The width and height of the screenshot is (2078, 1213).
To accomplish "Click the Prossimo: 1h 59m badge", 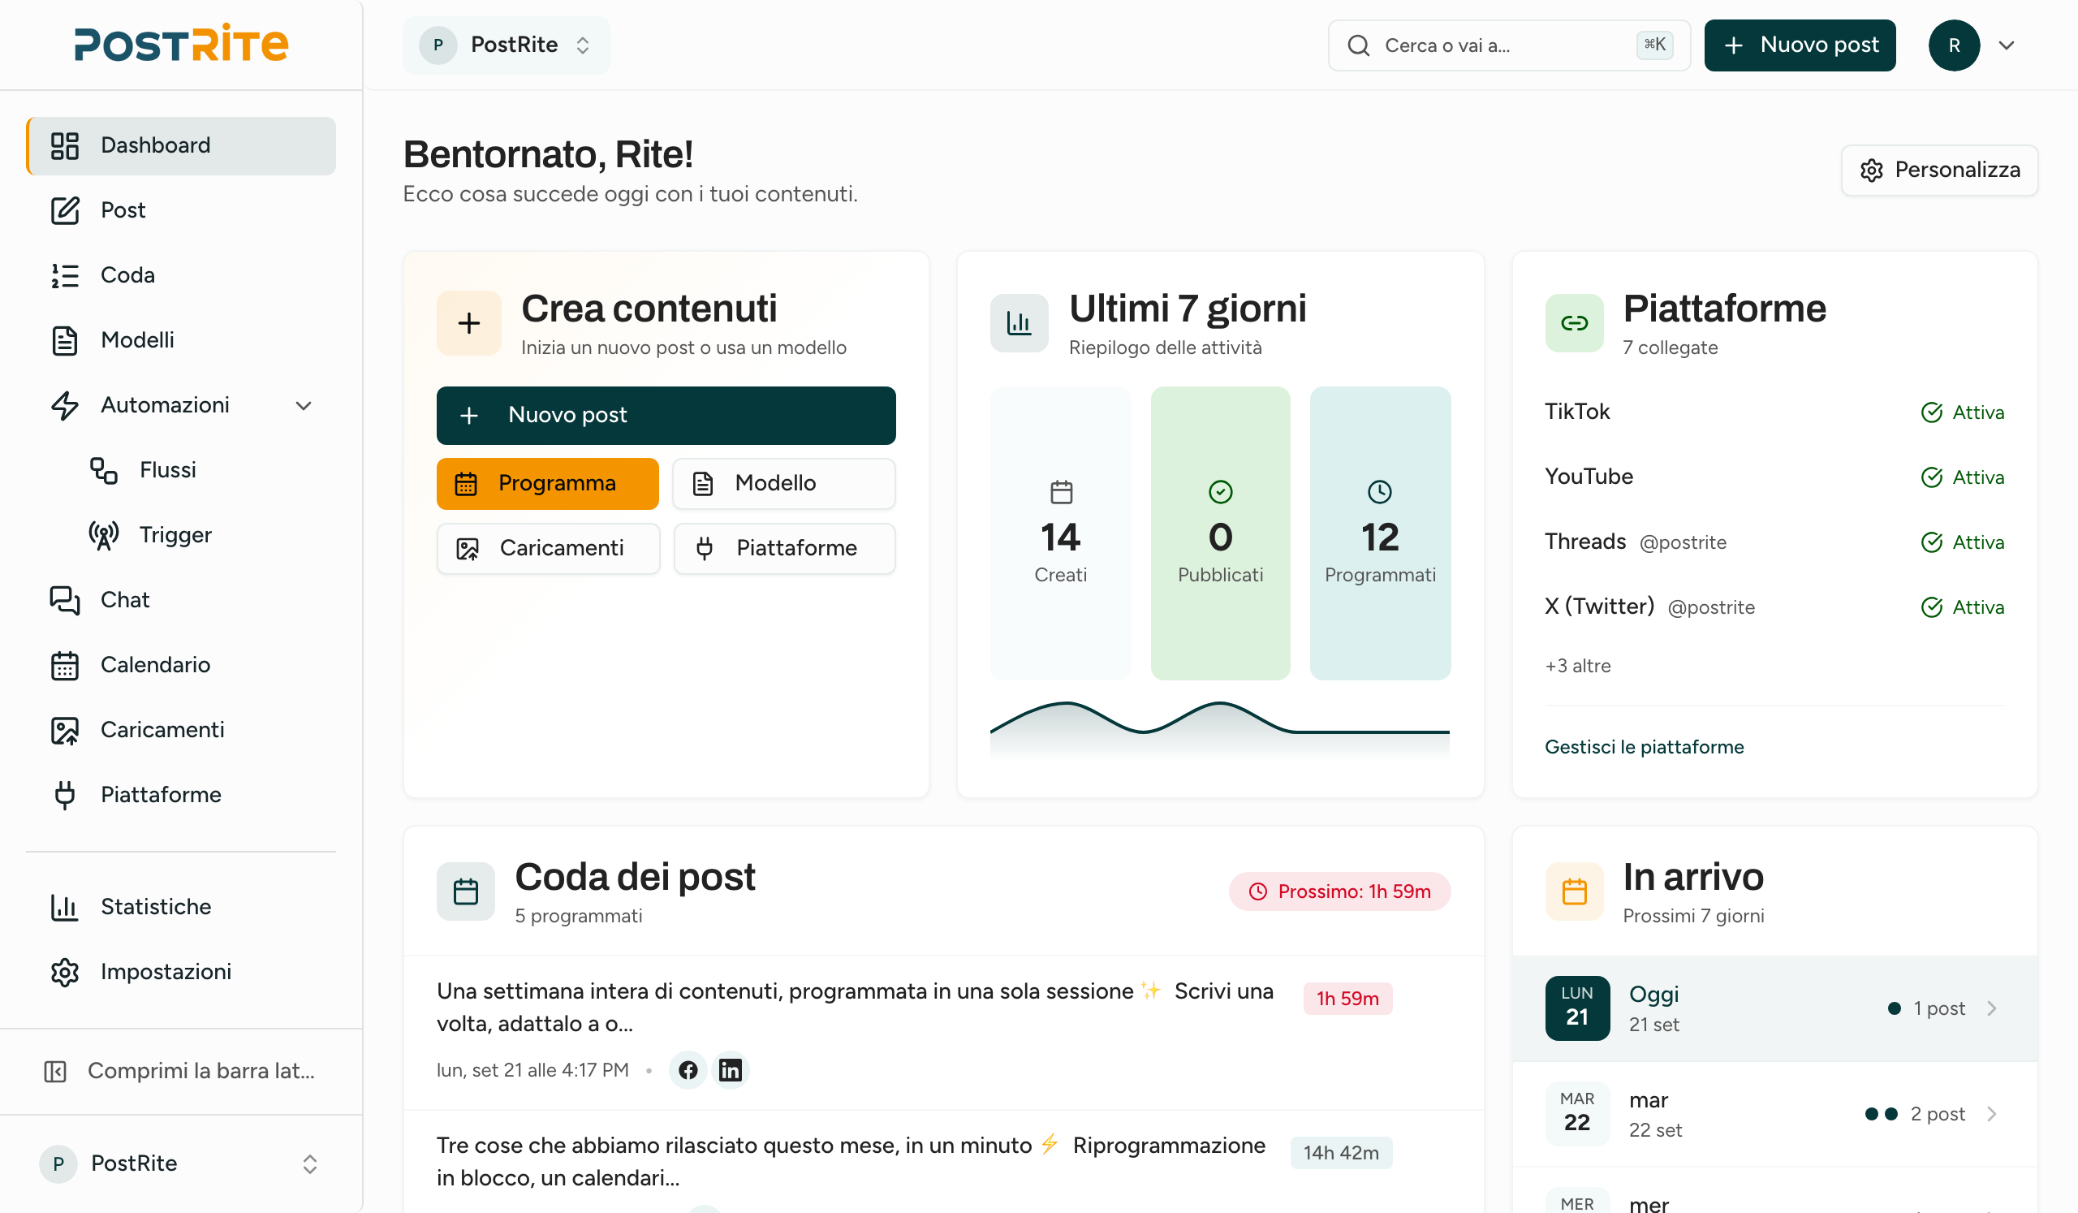I will pyautogui.click(x=1340, y=892).
